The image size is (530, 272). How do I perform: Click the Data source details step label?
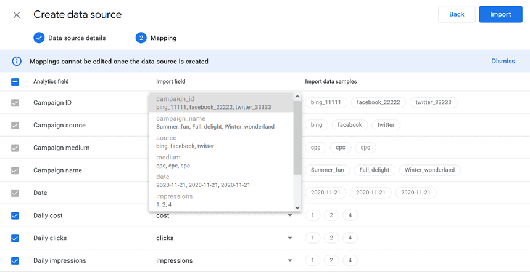coord(77,38)
